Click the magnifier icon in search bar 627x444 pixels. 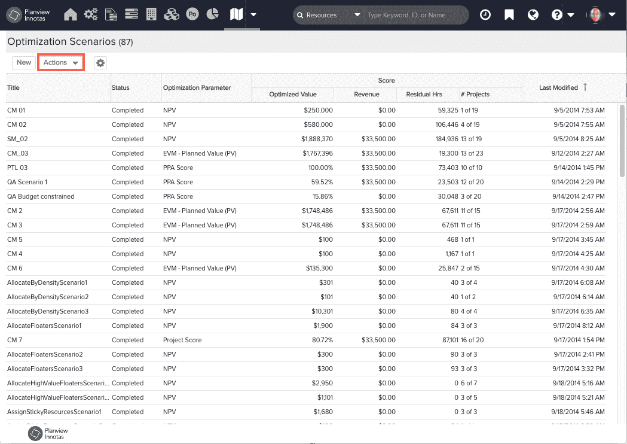coord(300,15)
